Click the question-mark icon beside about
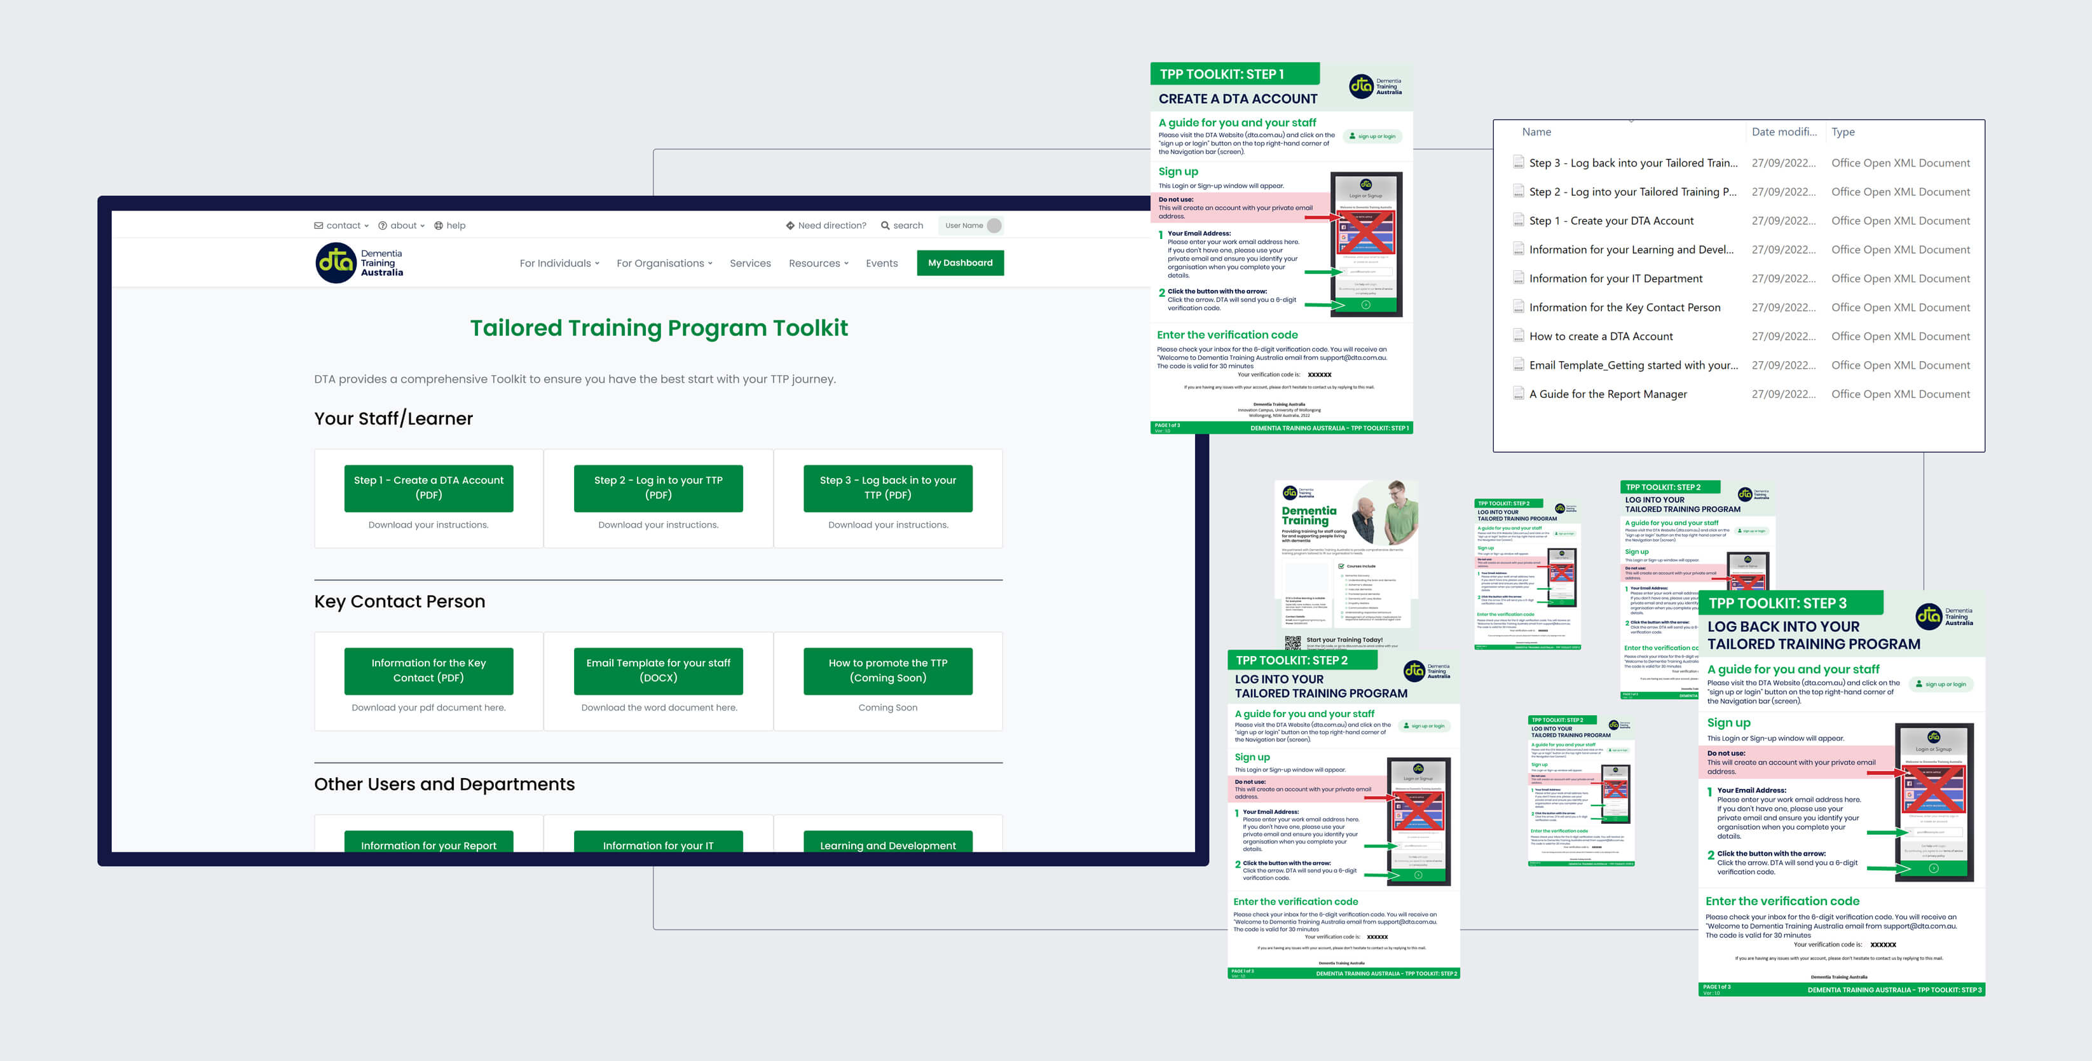The image size is (2092, 1061). click(383, 226)
